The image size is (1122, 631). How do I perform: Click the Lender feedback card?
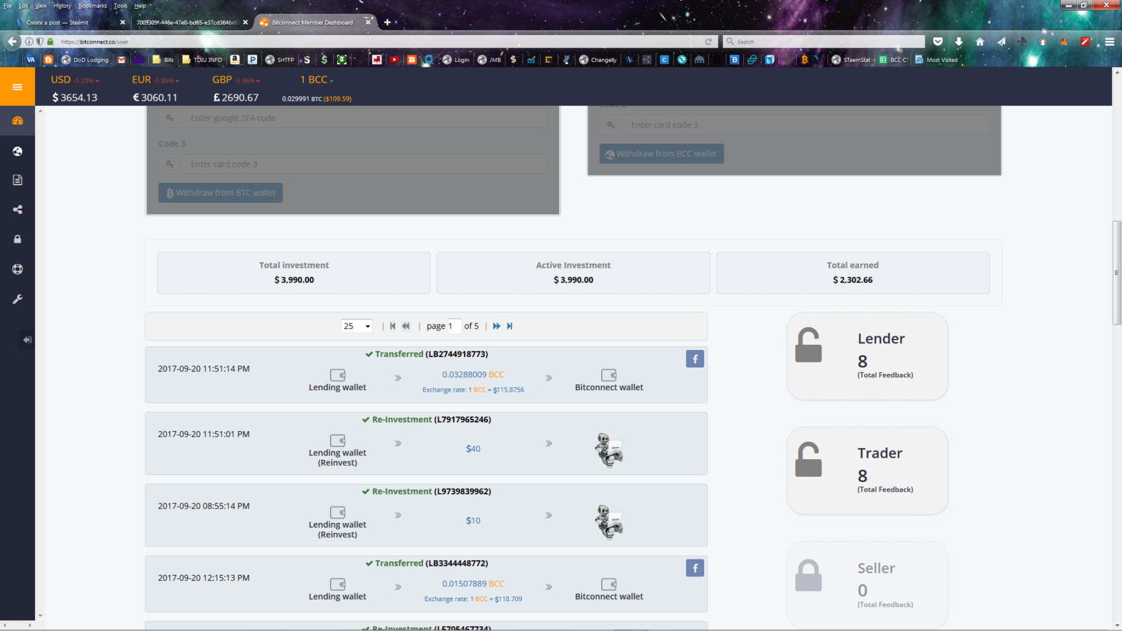point(867,356)
